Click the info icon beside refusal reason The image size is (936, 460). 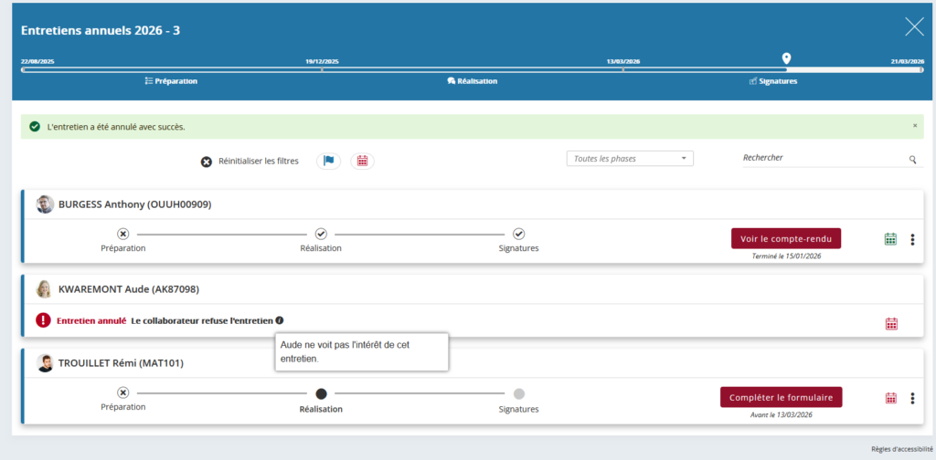tap(280, 320)
